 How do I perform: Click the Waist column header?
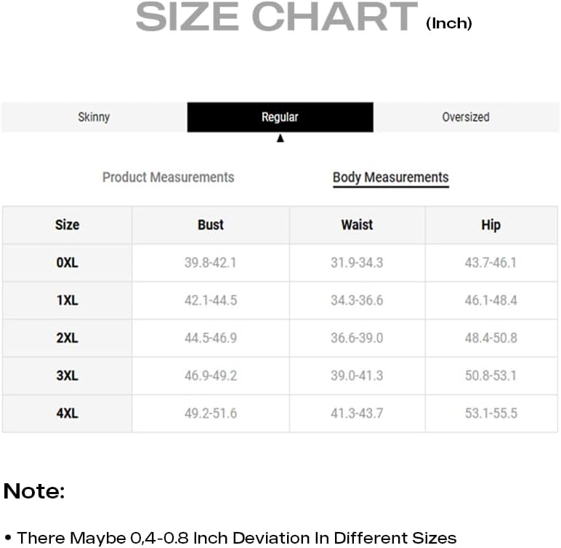[x=357, y=225]
